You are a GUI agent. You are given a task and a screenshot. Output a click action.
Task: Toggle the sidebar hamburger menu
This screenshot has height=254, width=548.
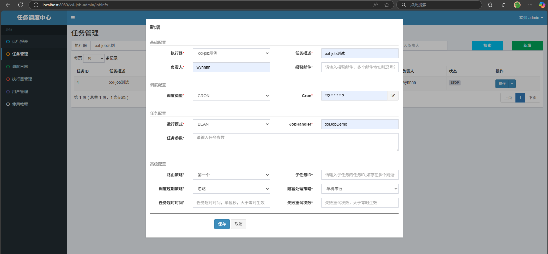[73, 18]
